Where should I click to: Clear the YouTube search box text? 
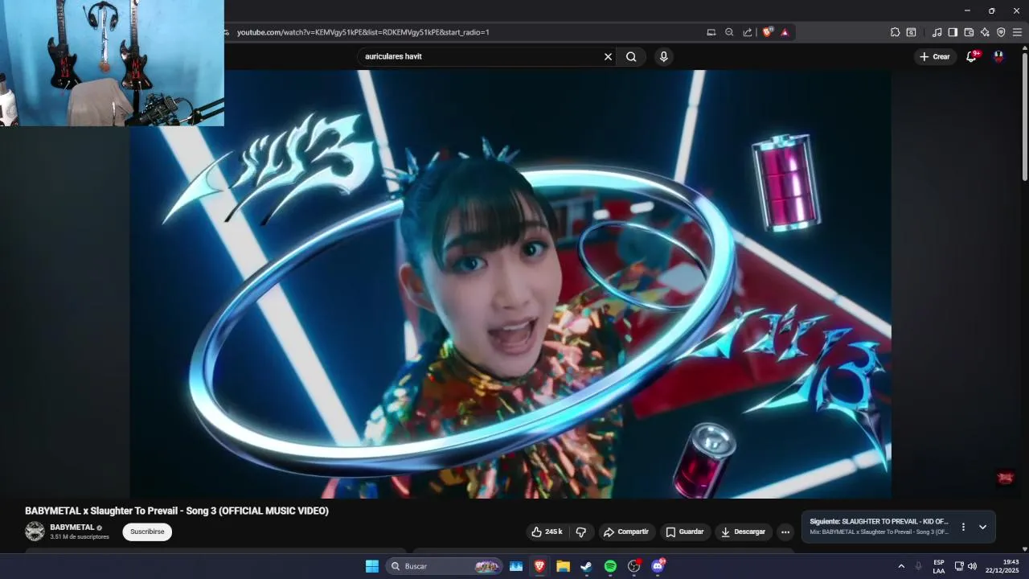608,56
